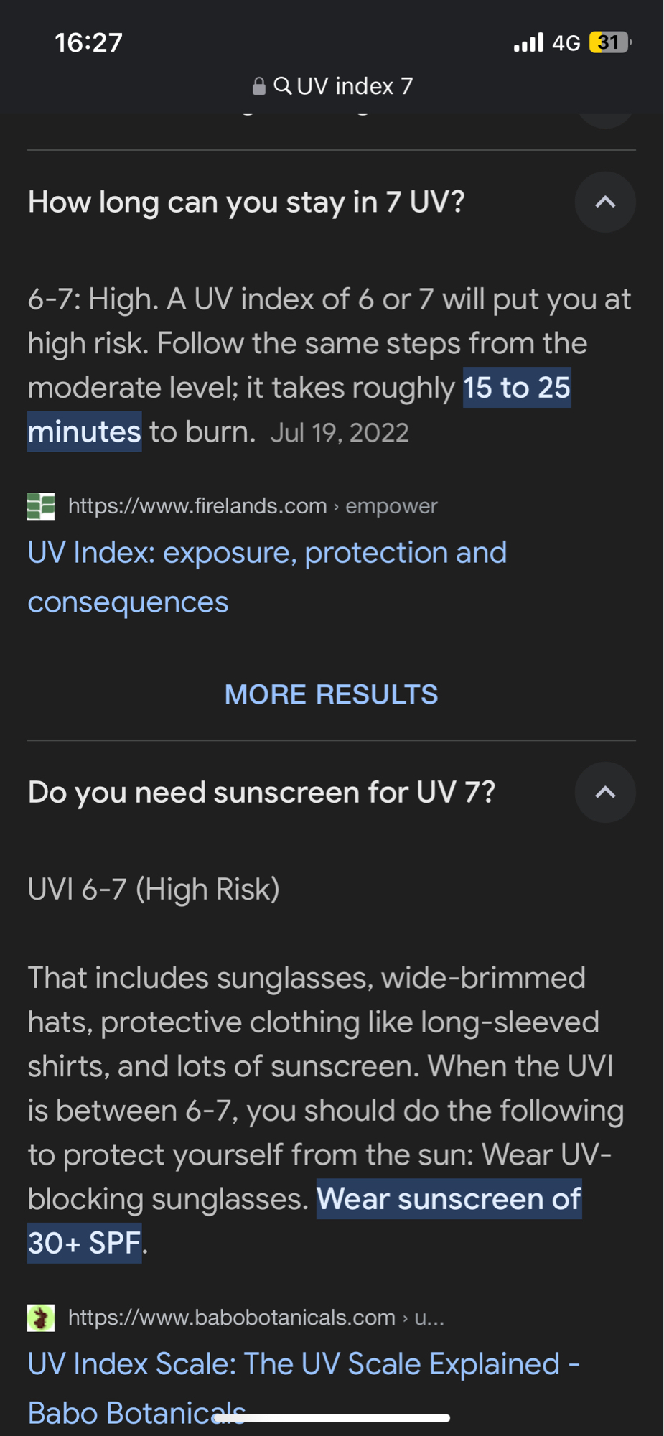The height and width of the screenshot is (1436, 664).
Task: Collapse the 'How long can you stay' answer
Action: coord(605,202)
